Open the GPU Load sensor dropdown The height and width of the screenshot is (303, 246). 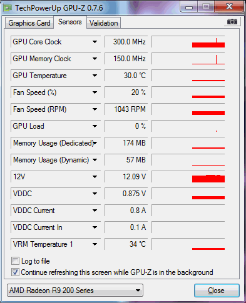click(x=95, y=126)
